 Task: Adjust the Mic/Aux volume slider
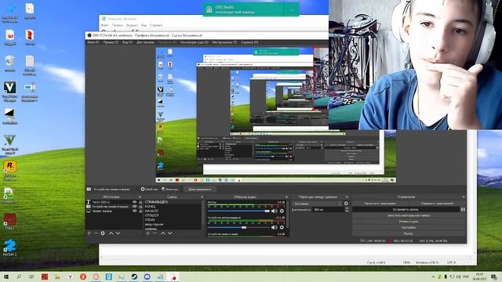pos(238,211)
